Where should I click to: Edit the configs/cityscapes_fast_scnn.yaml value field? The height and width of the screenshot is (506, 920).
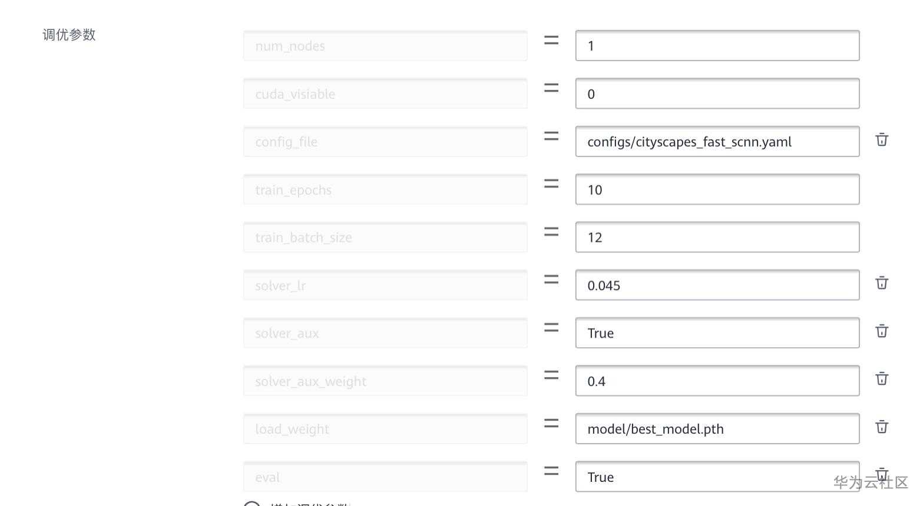point(717,142)
